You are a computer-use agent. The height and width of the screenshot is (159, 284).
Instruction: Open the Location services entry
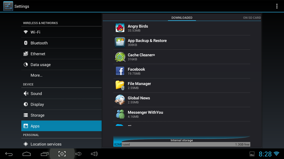(61, 144)
